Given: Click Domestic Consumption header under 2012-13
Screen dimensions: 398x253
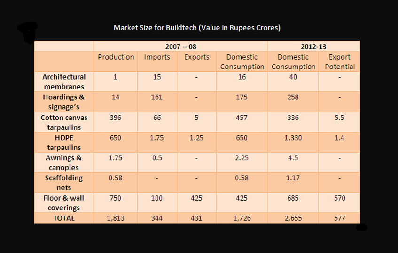Looking at the screenshot, I should click(x=293, y=61).
